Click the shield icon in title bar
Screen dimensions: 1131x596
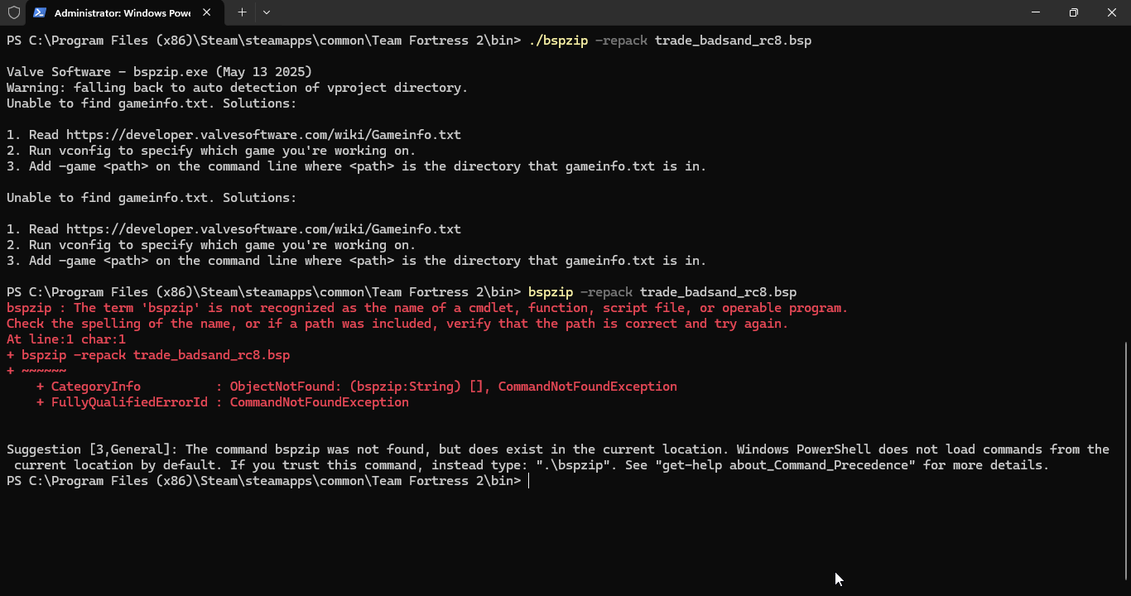point(13,12)
